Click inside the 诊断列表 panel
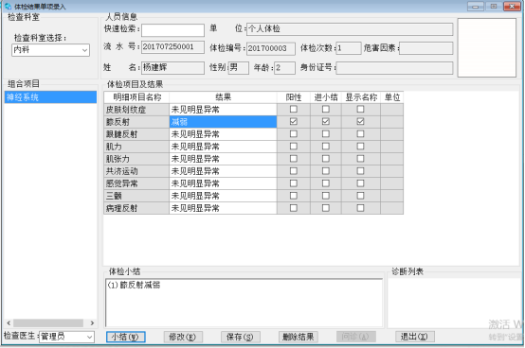 [x=454, y=303]
